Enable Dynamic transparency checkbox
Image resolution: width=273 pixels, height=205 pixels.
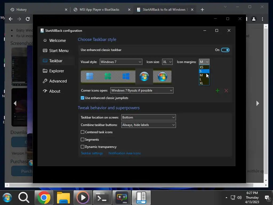tap(83, 147)
